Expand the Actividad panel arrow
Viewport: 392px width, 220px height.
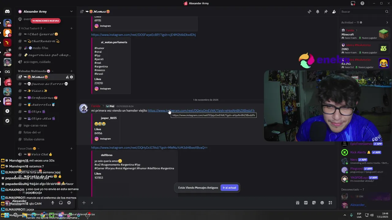387,23
